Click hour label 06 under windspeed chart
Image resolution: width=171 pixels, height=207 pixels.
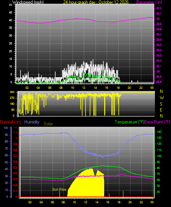[50, 88]
